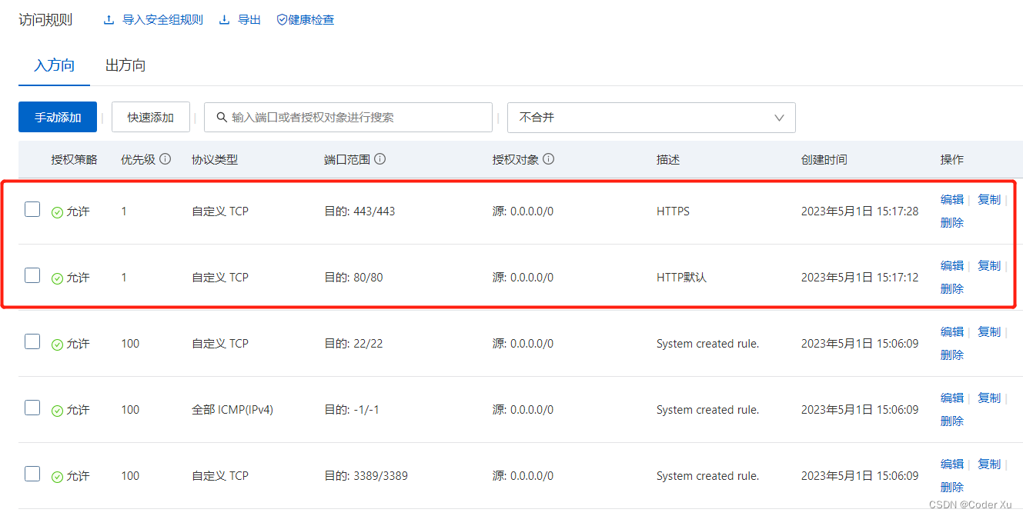This screenshot has height=516, width=1023.
Task: Click the HTTP默认 description cell
Action: (x=681, y=278)
